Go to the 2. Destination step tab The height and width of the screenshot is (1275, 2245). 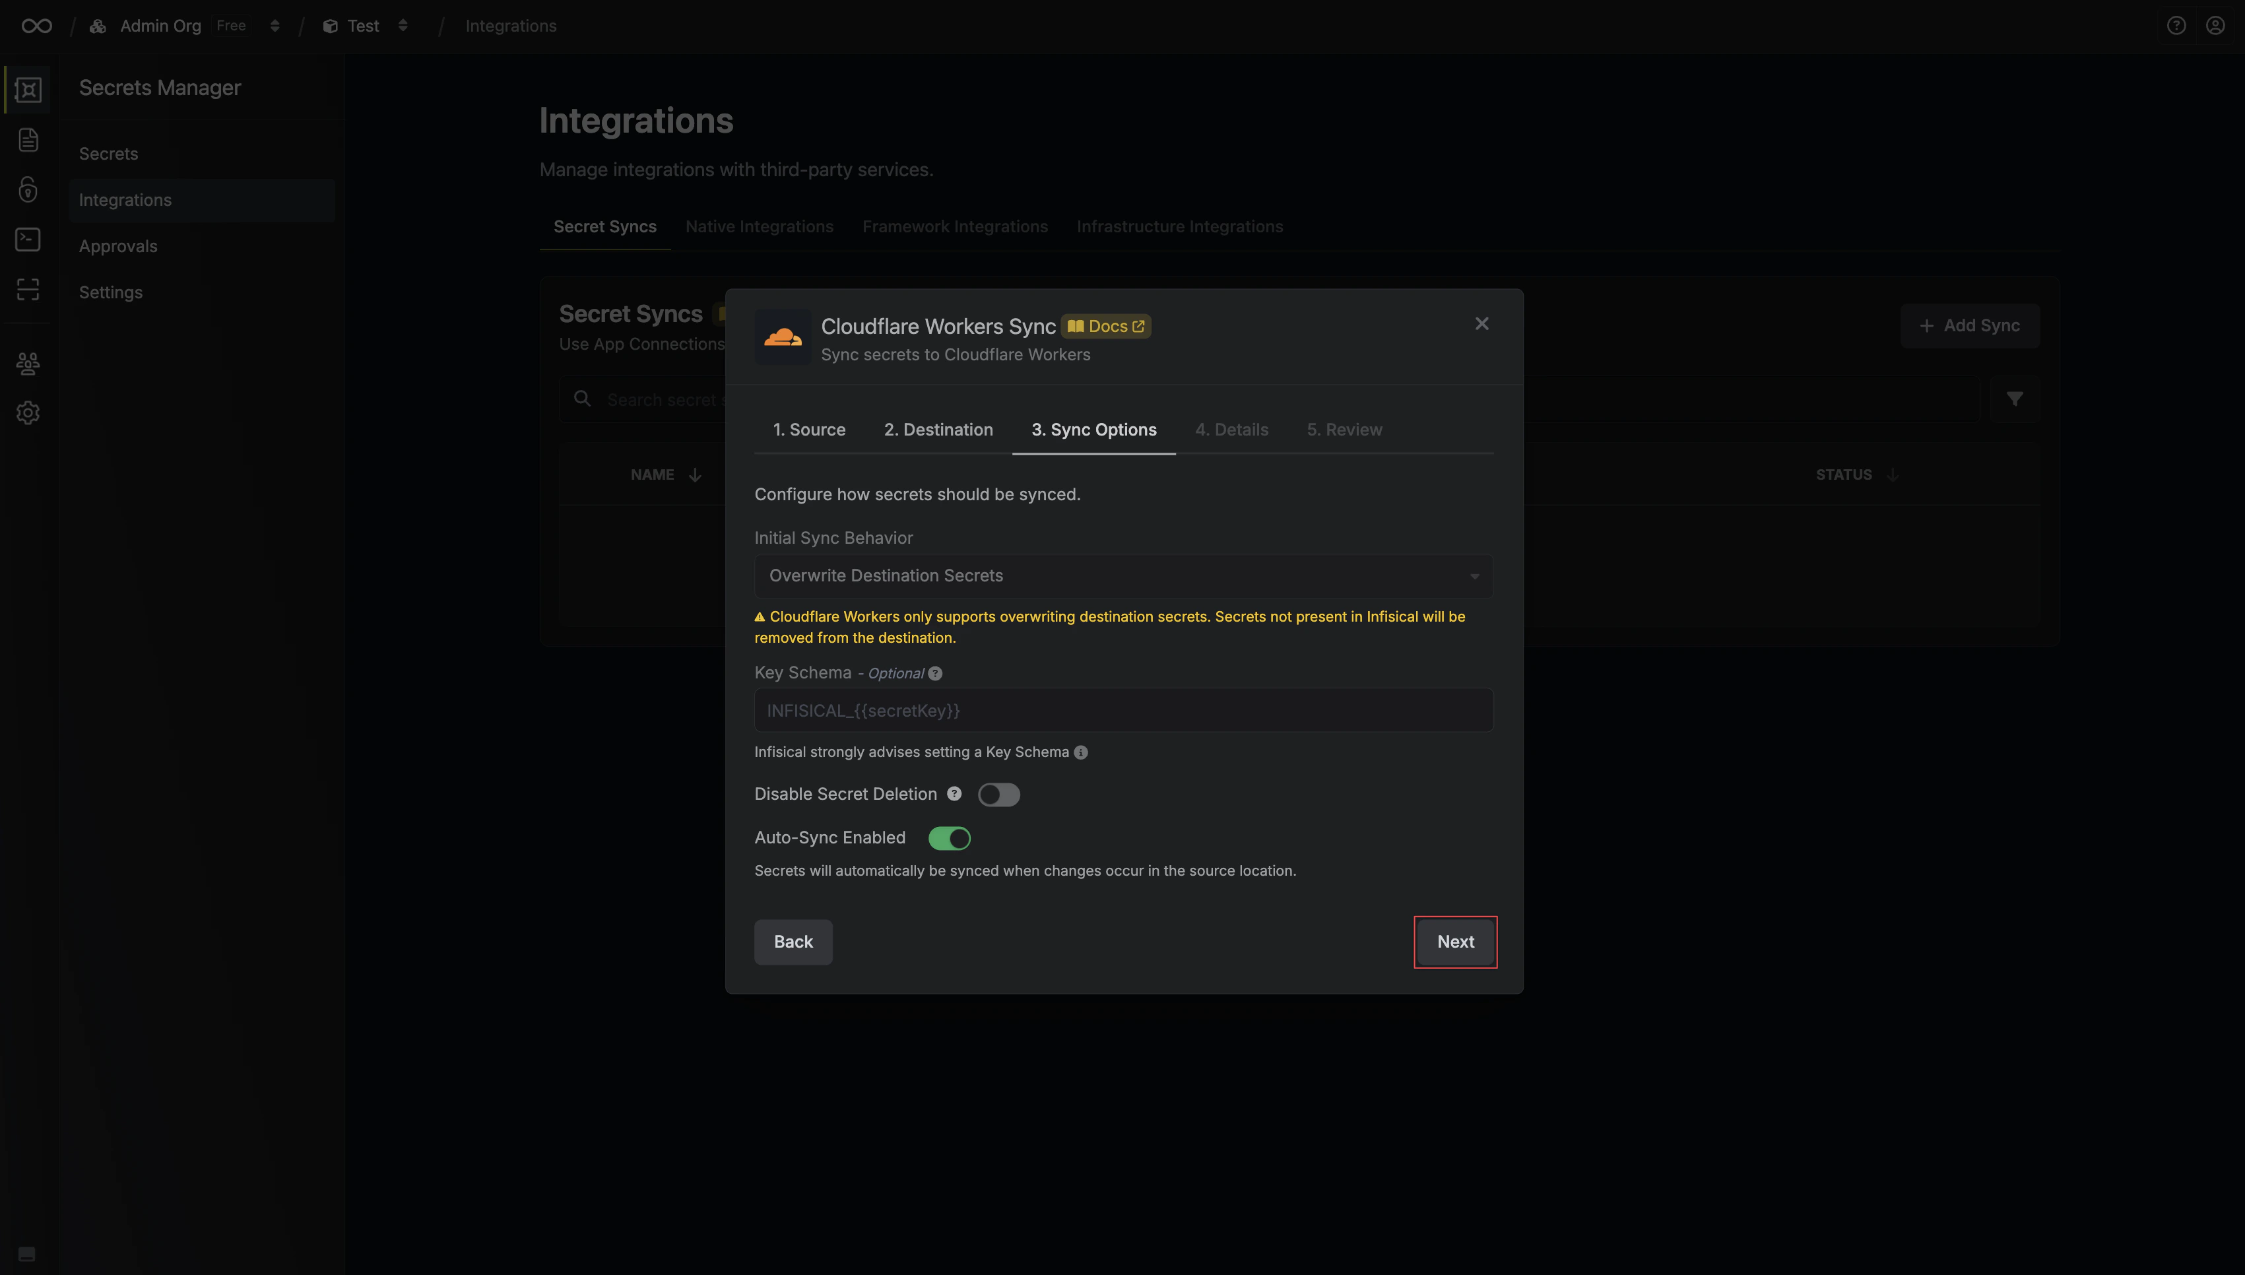point(938,430)
